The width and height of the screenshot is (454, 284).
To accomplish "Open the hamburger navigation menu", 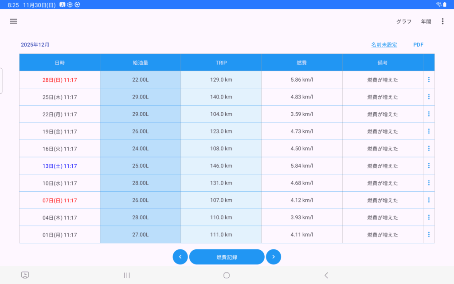I will tap(13, 21).
